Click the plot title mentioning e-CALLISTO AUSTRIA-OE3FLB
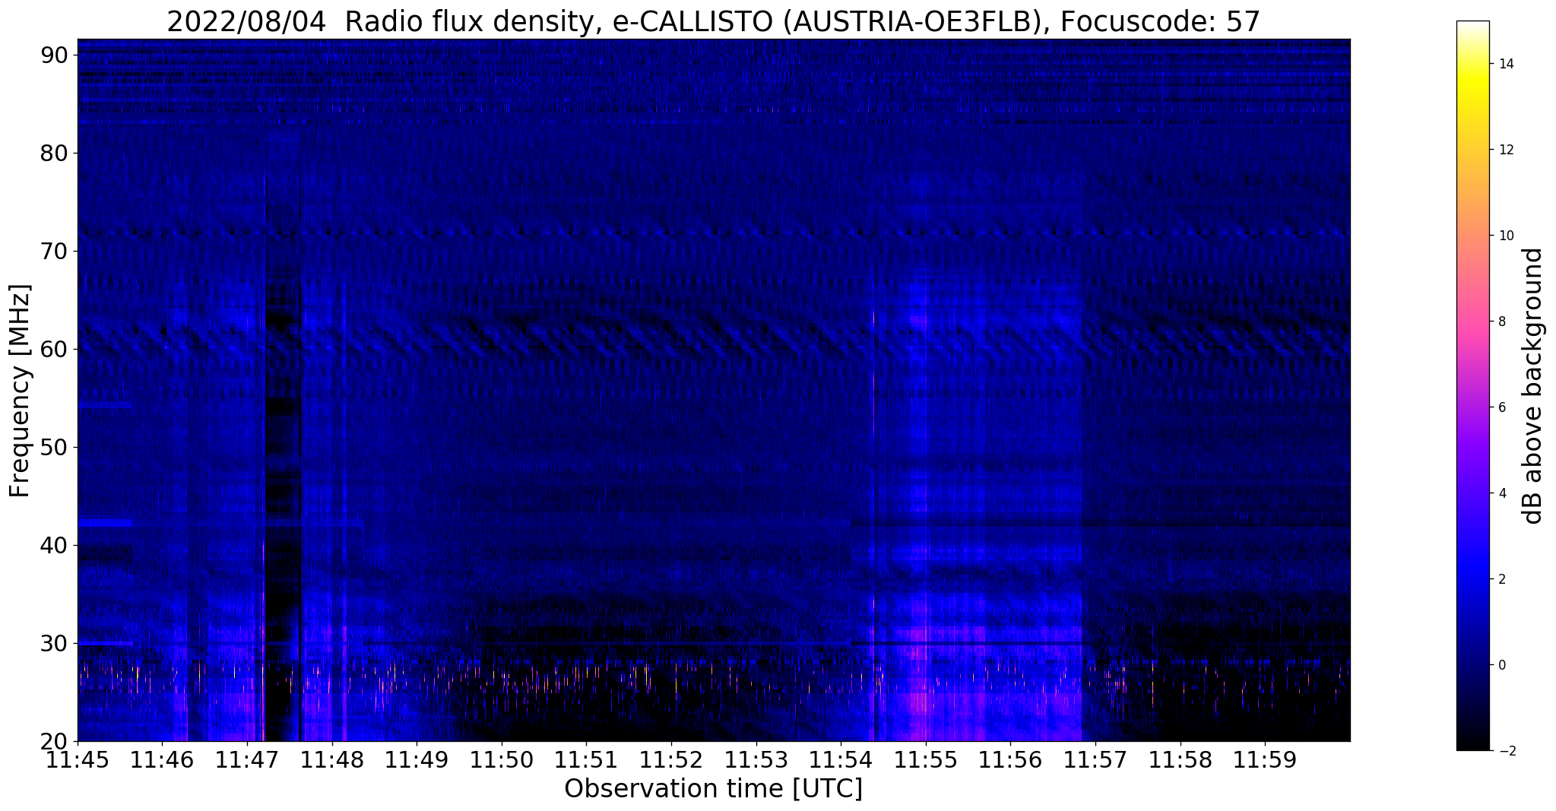 tap(713, 21)
